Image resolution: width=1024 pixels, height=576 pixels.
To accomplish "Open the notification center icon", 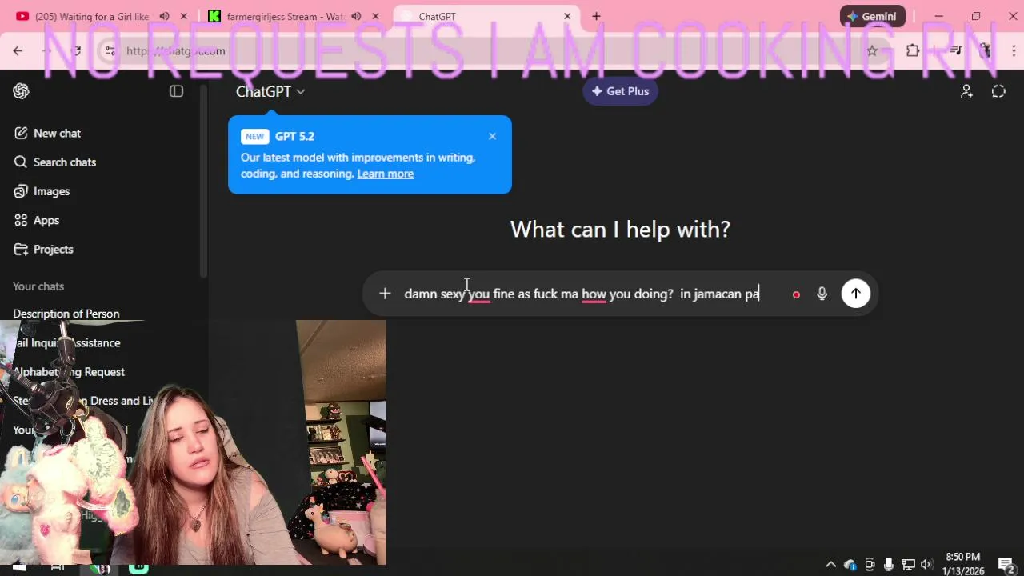I will point(1006,564).
